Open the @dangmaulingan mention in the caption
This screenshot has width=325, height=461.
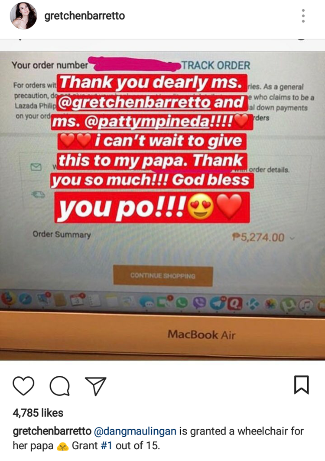pos(135,431)
